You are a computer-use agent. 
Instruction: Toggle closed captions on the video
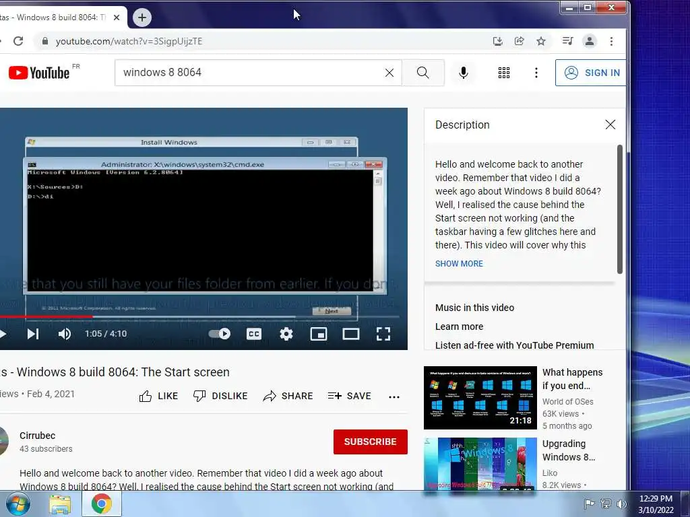point(254,334)
